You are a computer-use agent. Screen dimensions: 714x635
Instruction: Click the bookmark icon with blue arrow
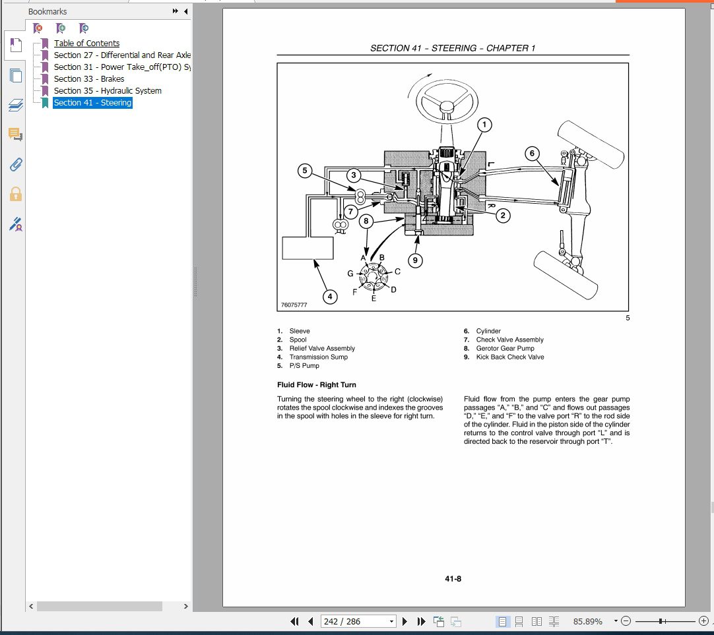[83, 28]
